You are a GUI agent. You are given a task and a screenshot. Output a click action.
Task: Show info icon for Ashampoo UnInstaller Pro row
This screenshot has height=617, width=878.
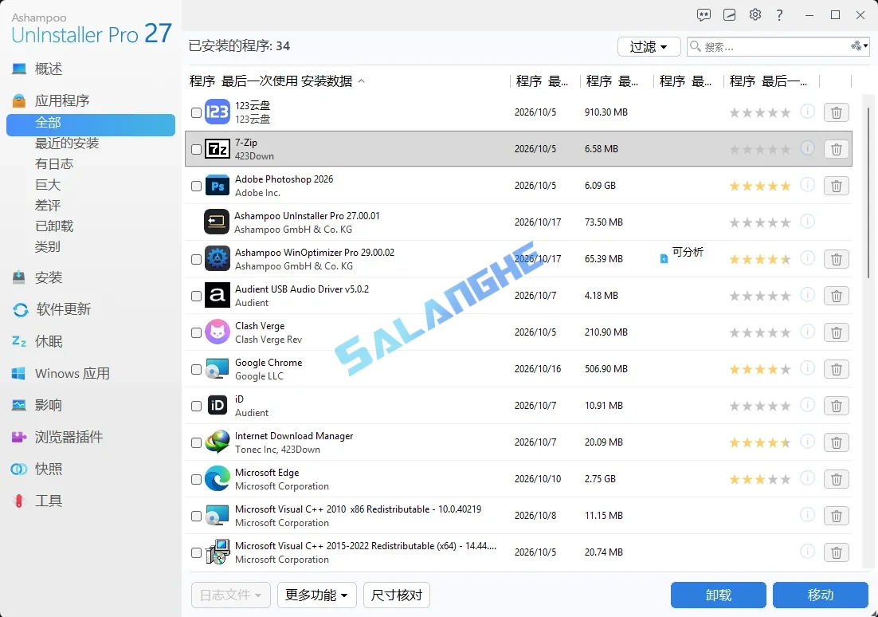807,222
